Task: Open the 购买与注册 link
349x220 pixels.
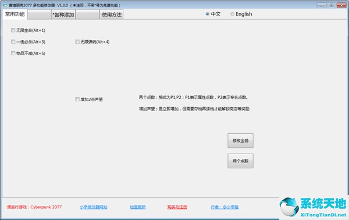Action: pyautogui.click(x=177, y=207)
